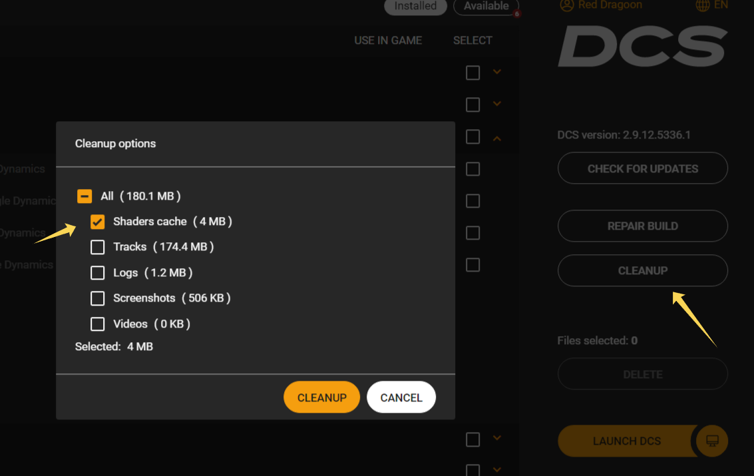The height and width of the screenshot is (476, 754).
Task: Click the Red Dragoon user account icon
Action: [x=567, y=5]
